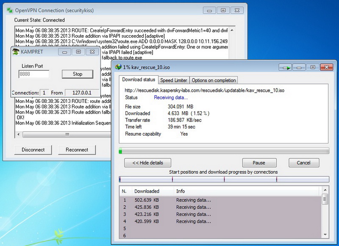This screenshot has width=339, height=246.
Task: Minimize the OpenVPN Connection window
Action: [209, 10]
